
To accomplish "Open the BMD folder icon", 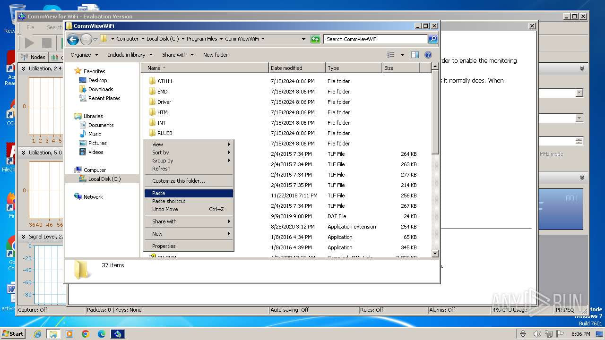I will point(152,92).
